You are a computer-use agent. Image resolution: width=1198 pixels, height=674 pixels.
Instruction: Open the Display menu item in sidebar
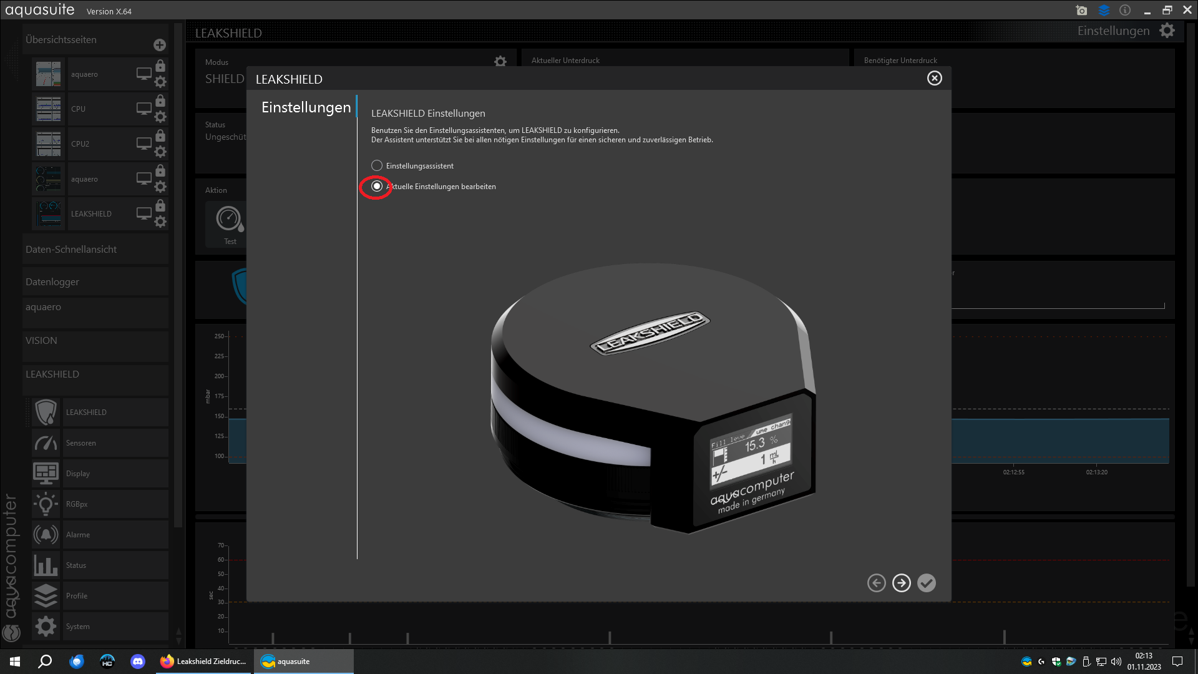(78, 474)
